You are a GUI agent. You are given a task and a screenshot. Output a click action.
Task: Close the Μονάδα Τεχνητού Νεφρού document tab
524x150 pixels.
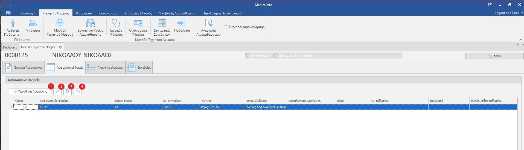tap(60, 47)
